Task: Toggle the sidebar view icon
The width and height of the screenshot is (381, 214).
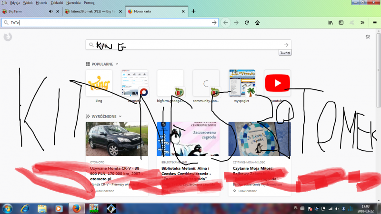Action: pos(341,22)
